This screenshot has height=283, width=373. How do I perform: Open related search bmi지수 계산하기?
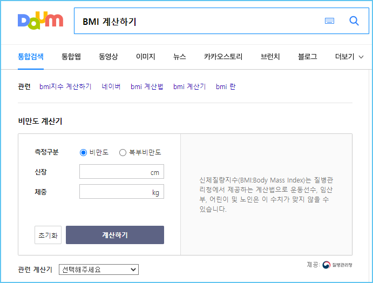[65, 86]
